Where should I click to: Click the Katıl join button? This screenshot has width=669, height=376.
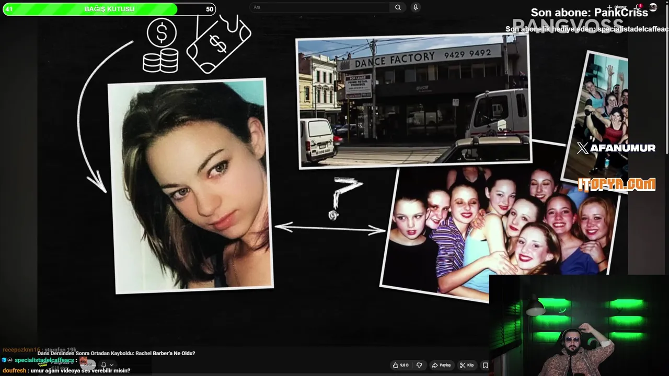(x=88, y=364)
